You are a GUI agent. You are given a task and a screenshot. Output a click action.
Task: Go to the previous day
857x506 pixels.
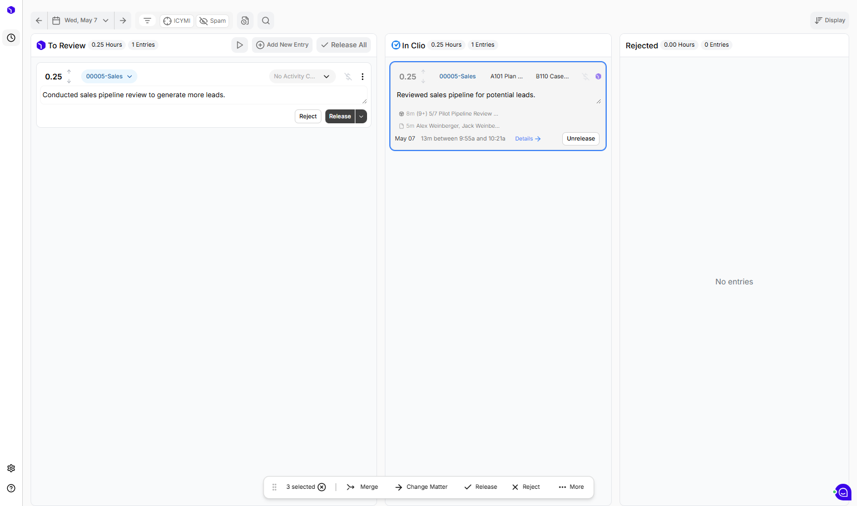(39, 21)
